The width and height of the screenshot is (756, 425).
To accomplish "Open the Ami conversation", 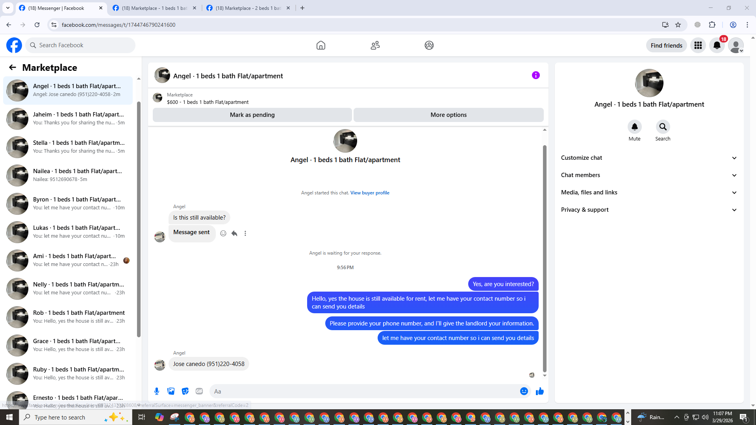I will click(x=68, y=260).
